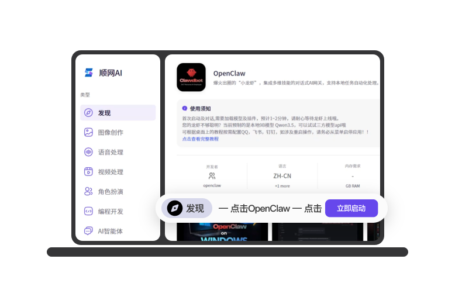Click the OpenClaw Clawdbot app icon
This screenshot has height=290, width=469.
coord(191,77)
